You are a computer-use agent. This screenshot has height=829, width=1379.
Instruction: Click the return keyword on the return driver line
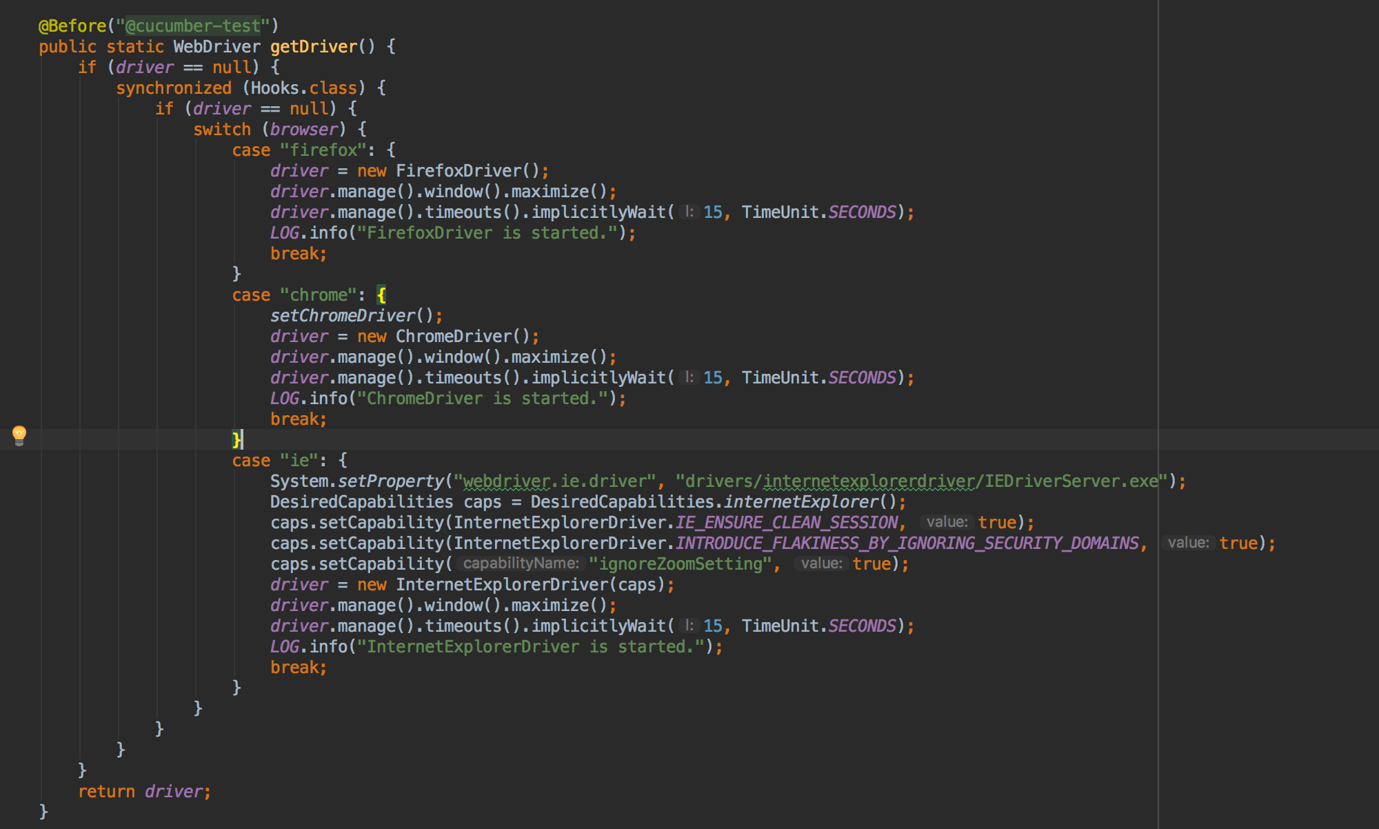point(106,792)
